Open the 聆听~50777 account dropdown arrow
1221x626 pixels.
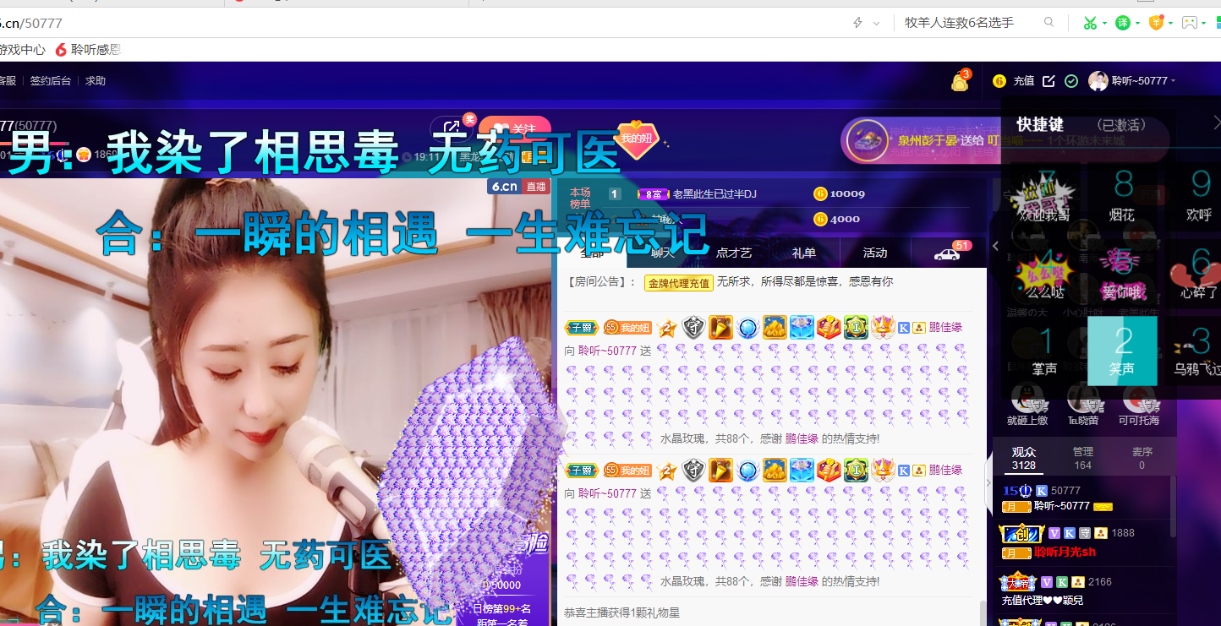click(1175, 81)
